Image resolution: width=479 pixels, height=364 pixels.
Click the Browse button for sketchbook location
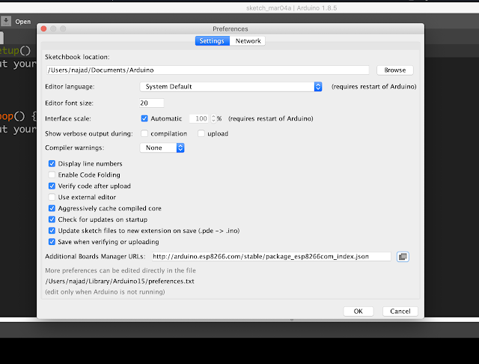[394, 70]
